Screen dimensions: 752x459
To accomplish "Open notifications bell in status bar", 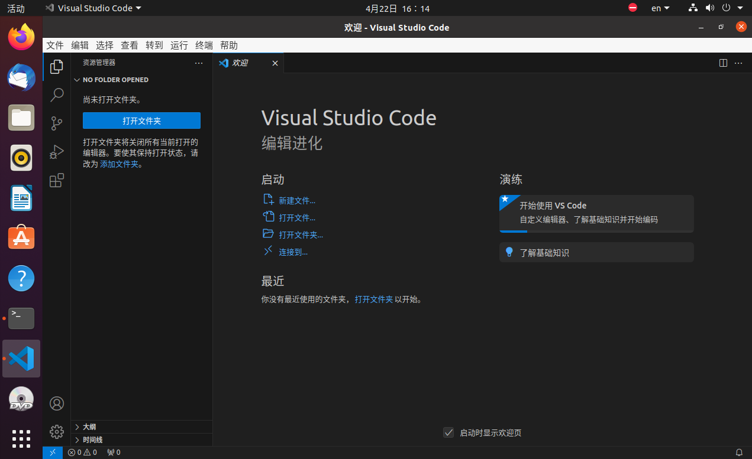I will (739, 453).
